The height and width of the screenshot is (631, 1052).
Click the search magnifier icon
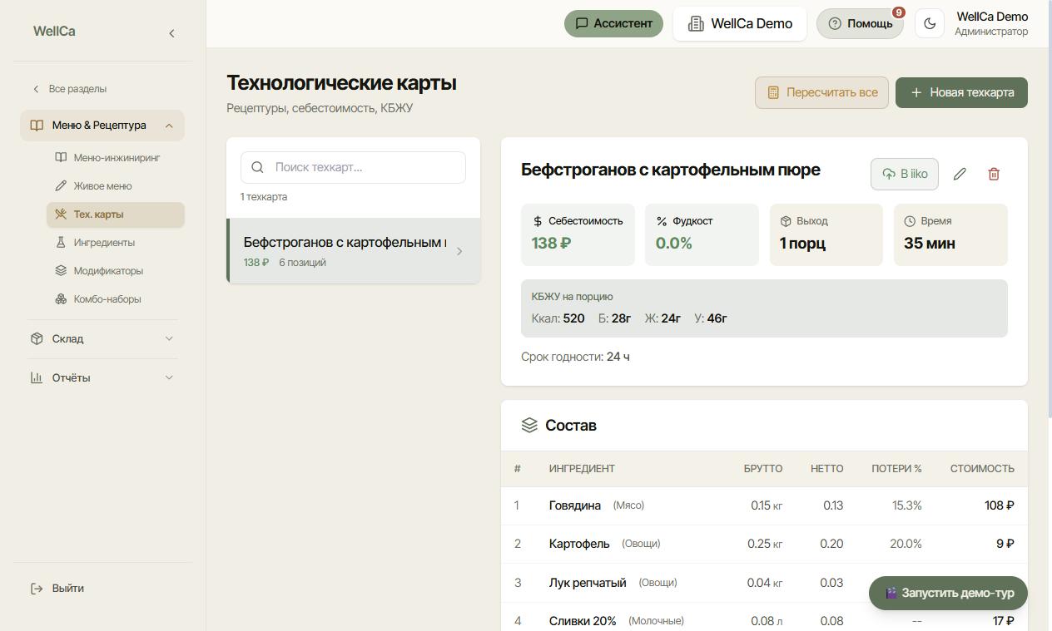click(257, 167)
